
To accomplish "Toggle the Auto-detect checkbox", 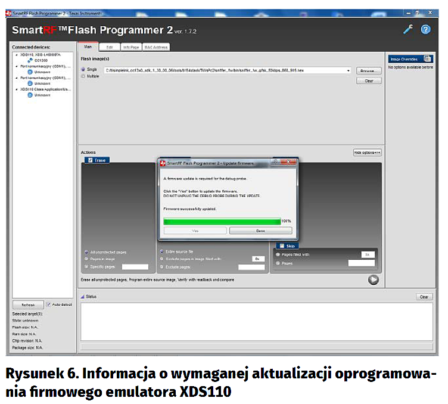I will pyautogui.click(x=49, y=304).
